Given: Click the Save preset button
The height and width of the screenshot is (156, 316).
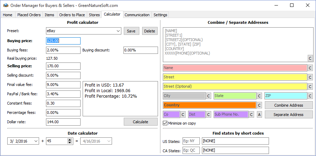Looking at the screenshot, I should pyautogui.click(x=131, y=31).
